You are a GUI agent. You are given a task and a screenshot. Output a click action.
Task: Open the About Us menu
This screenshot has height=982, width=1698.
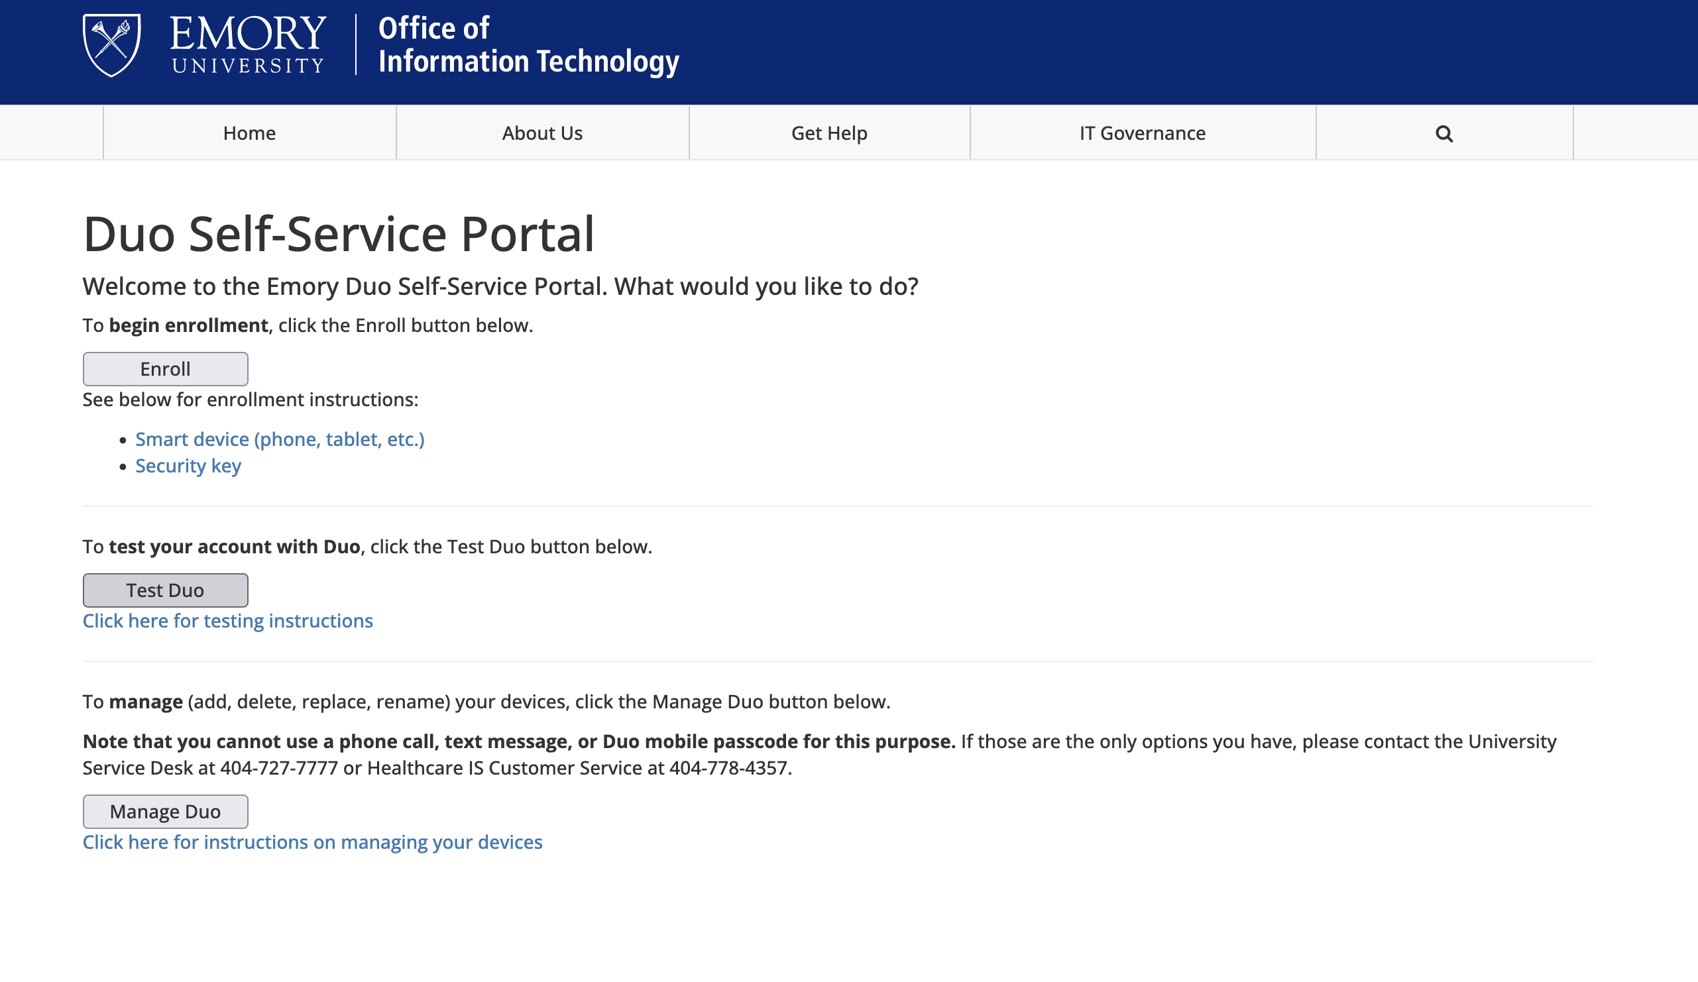[x=542, y=133]
